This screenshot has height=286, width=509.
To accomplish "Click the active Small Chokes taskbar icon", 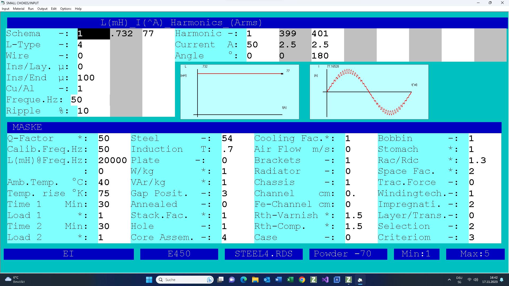I will point(360,280).
